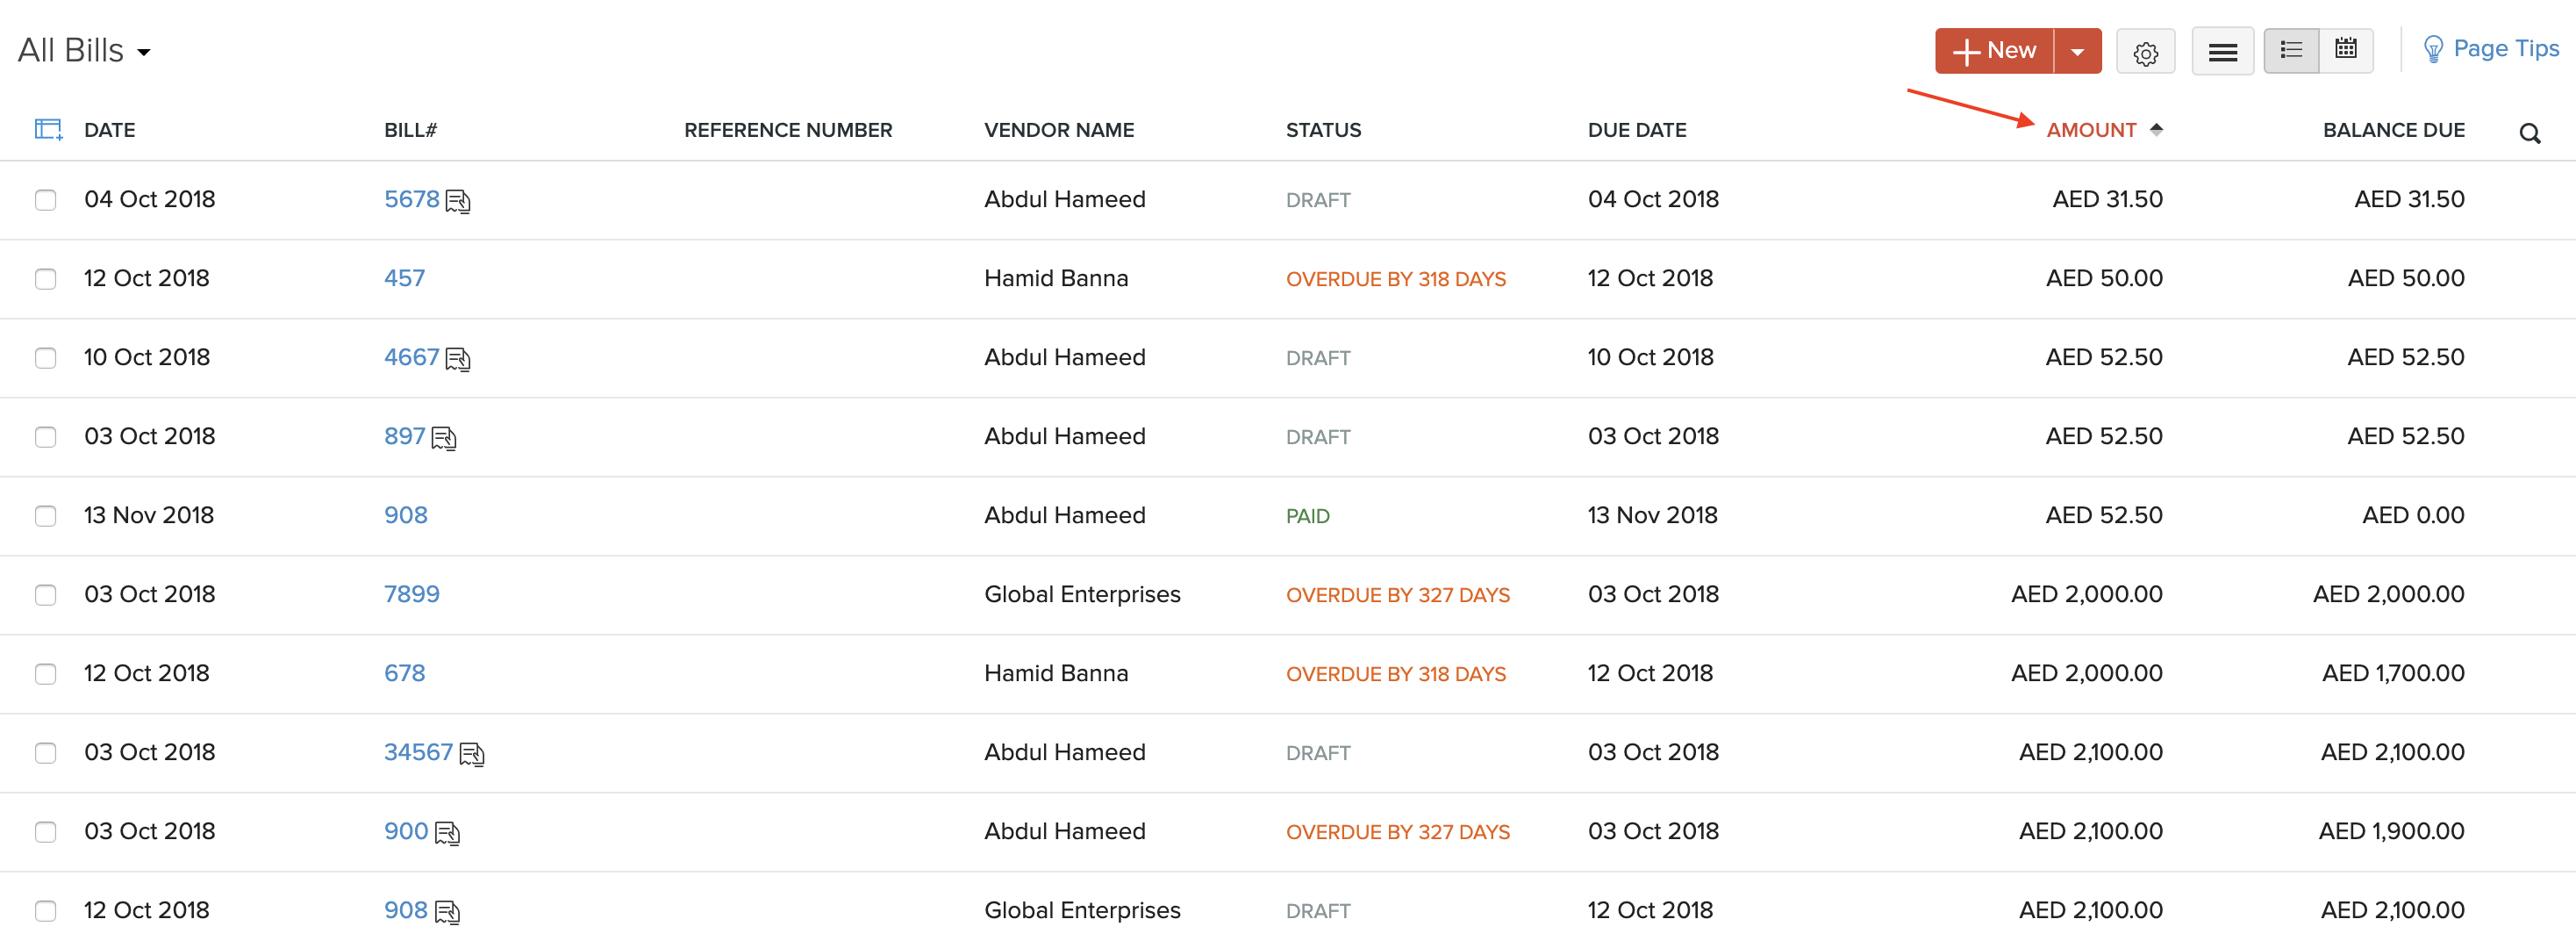Tick checkbox for the 13 Nov 2018 bill
This screenshot has width=2576, height=948.
click(x=46, y=516)
